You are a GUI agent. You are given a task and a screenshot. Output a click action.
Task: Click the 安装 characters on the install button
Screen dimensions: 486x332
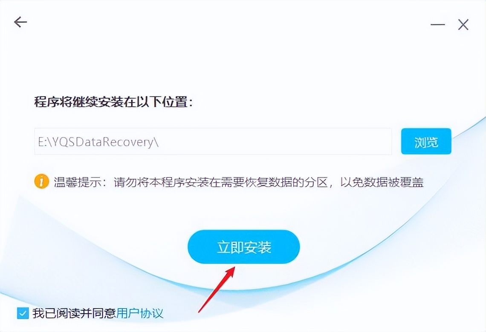[x=257, y=247]
